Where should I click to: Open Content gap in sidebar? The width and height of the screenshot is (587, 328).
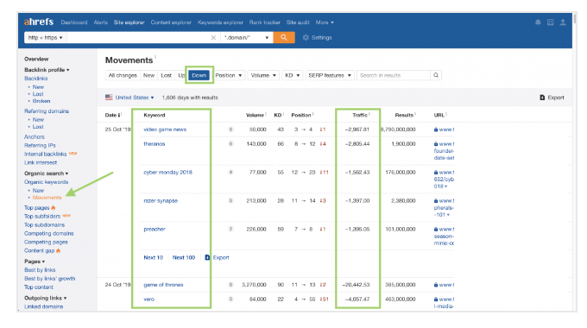pos(40,251)
